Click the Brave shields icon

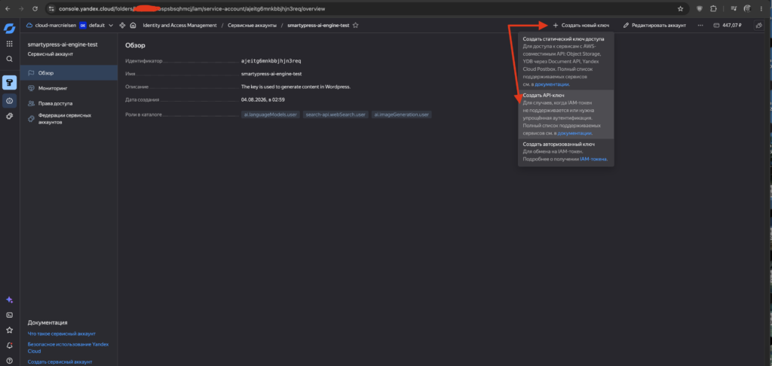pos(699,8)
